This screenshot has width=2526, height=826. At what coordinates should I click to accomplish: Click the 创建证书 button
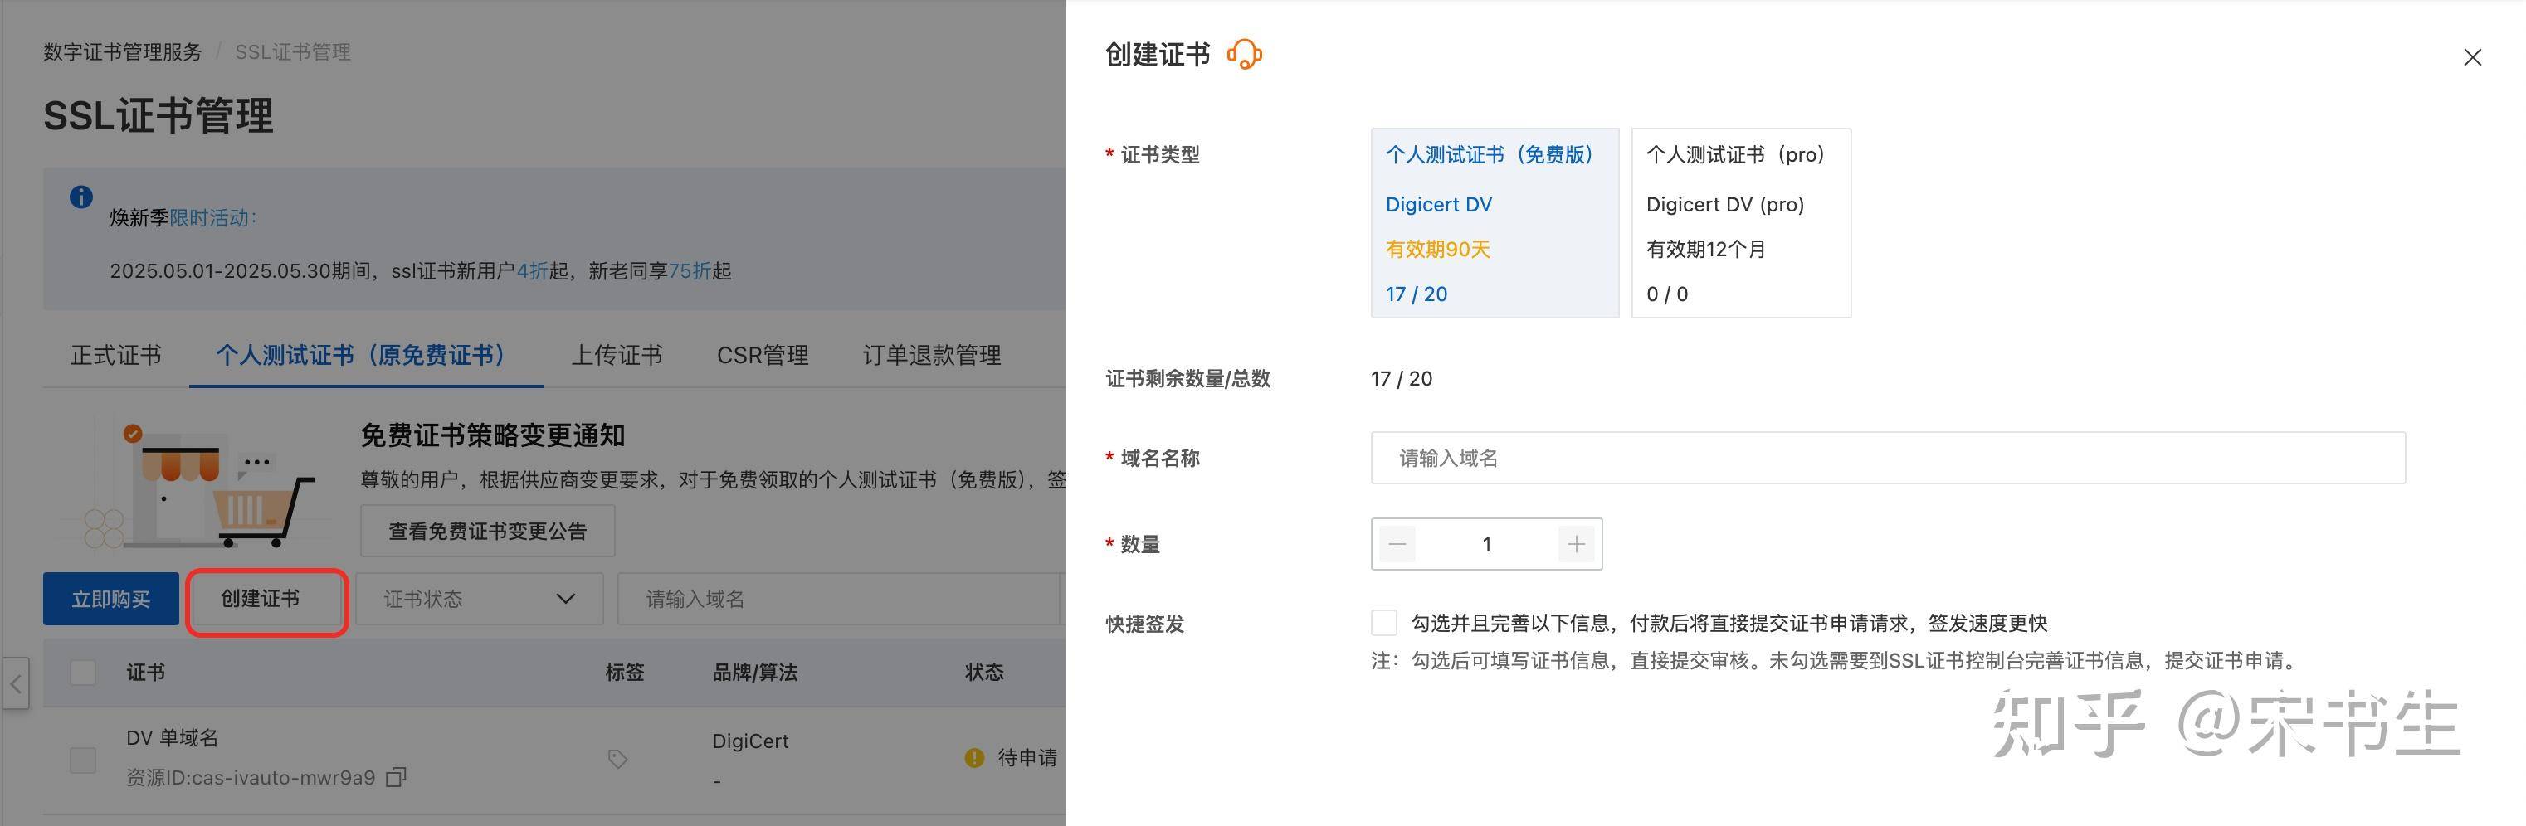[x=266, y=599]
